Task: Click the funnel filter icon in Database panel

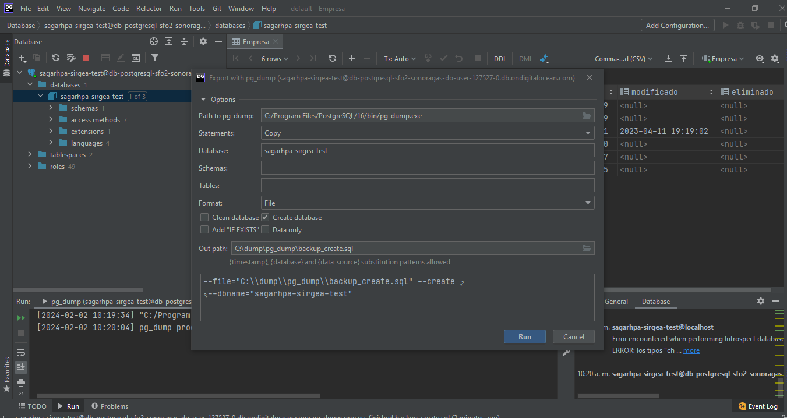Action: point(155,58)
